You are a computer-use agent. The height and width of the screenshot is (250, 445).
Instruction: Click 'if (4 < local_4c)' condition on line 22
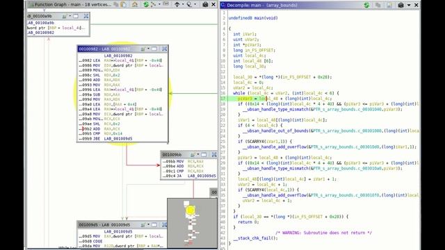coord(260,126)
